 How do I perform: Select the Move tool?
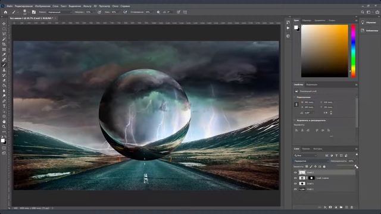coord(4,24)
